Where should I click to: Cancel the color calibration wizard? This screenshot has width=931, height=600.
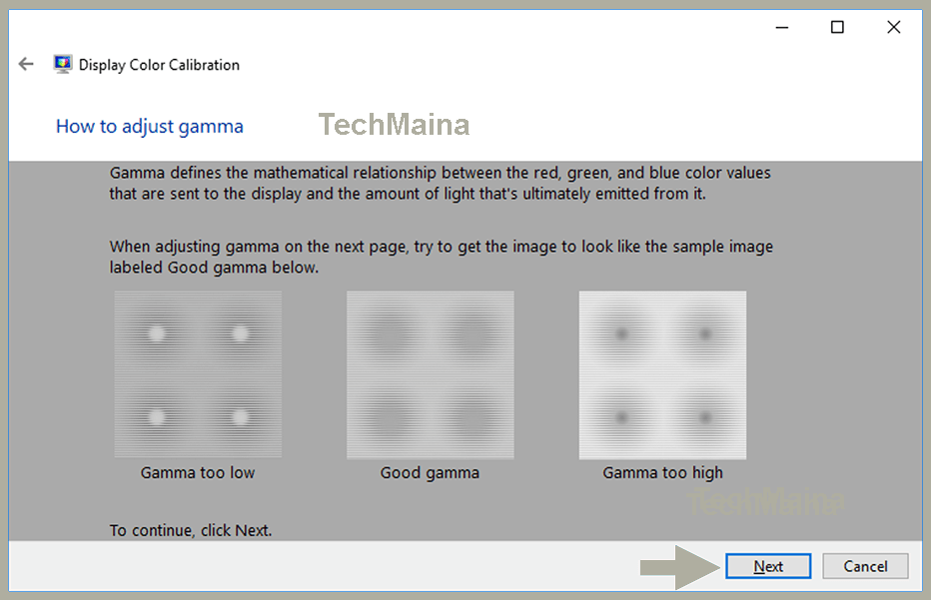(x=865, y=566)
